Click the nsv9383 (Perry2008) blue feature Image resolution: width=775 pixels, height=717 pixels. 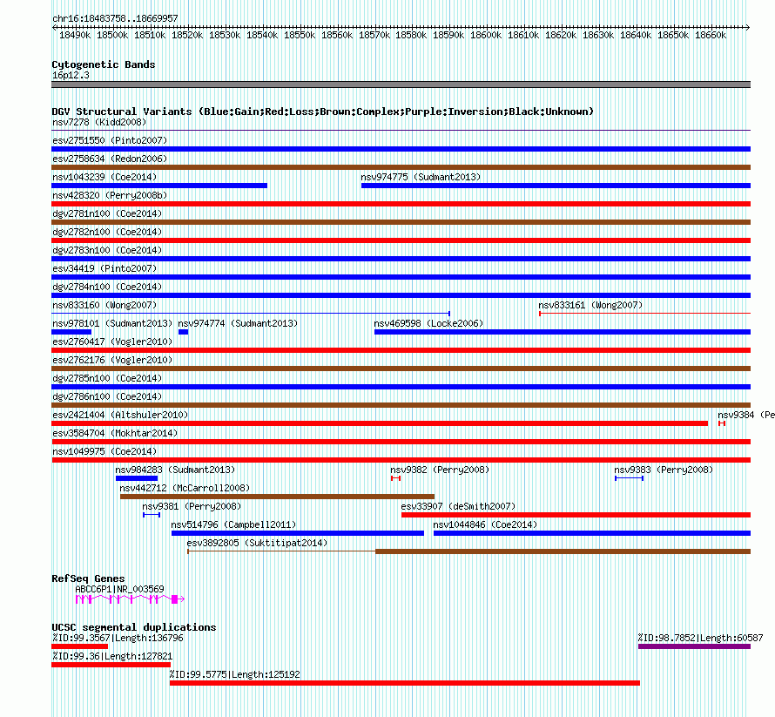point(630,478)
